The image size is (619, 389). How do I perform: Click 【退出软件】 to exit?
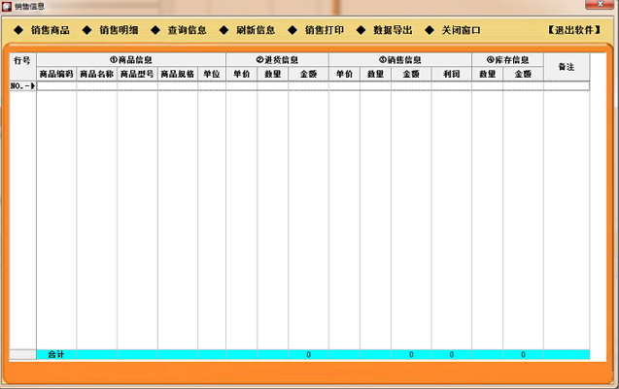click(574, 30)
